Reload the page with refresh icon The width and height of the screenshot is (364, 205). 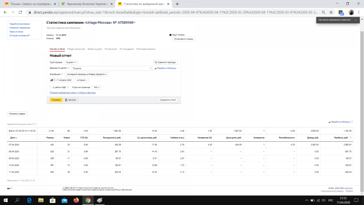pos(20,12)
